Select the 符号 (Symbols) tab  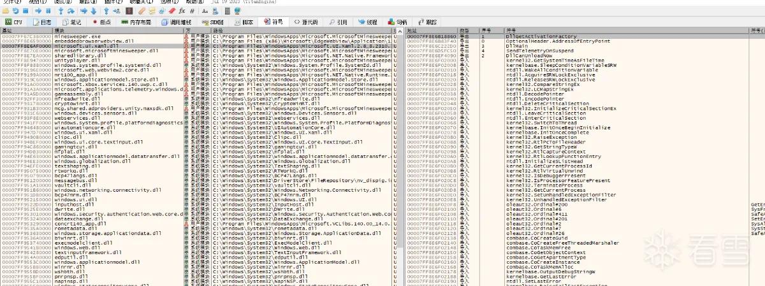(x=274, y=22)
